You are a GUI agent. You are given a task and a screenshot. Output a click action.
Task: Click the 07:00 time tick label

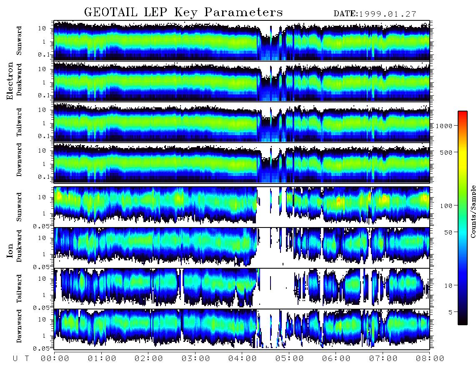click(x=383, y=359)
